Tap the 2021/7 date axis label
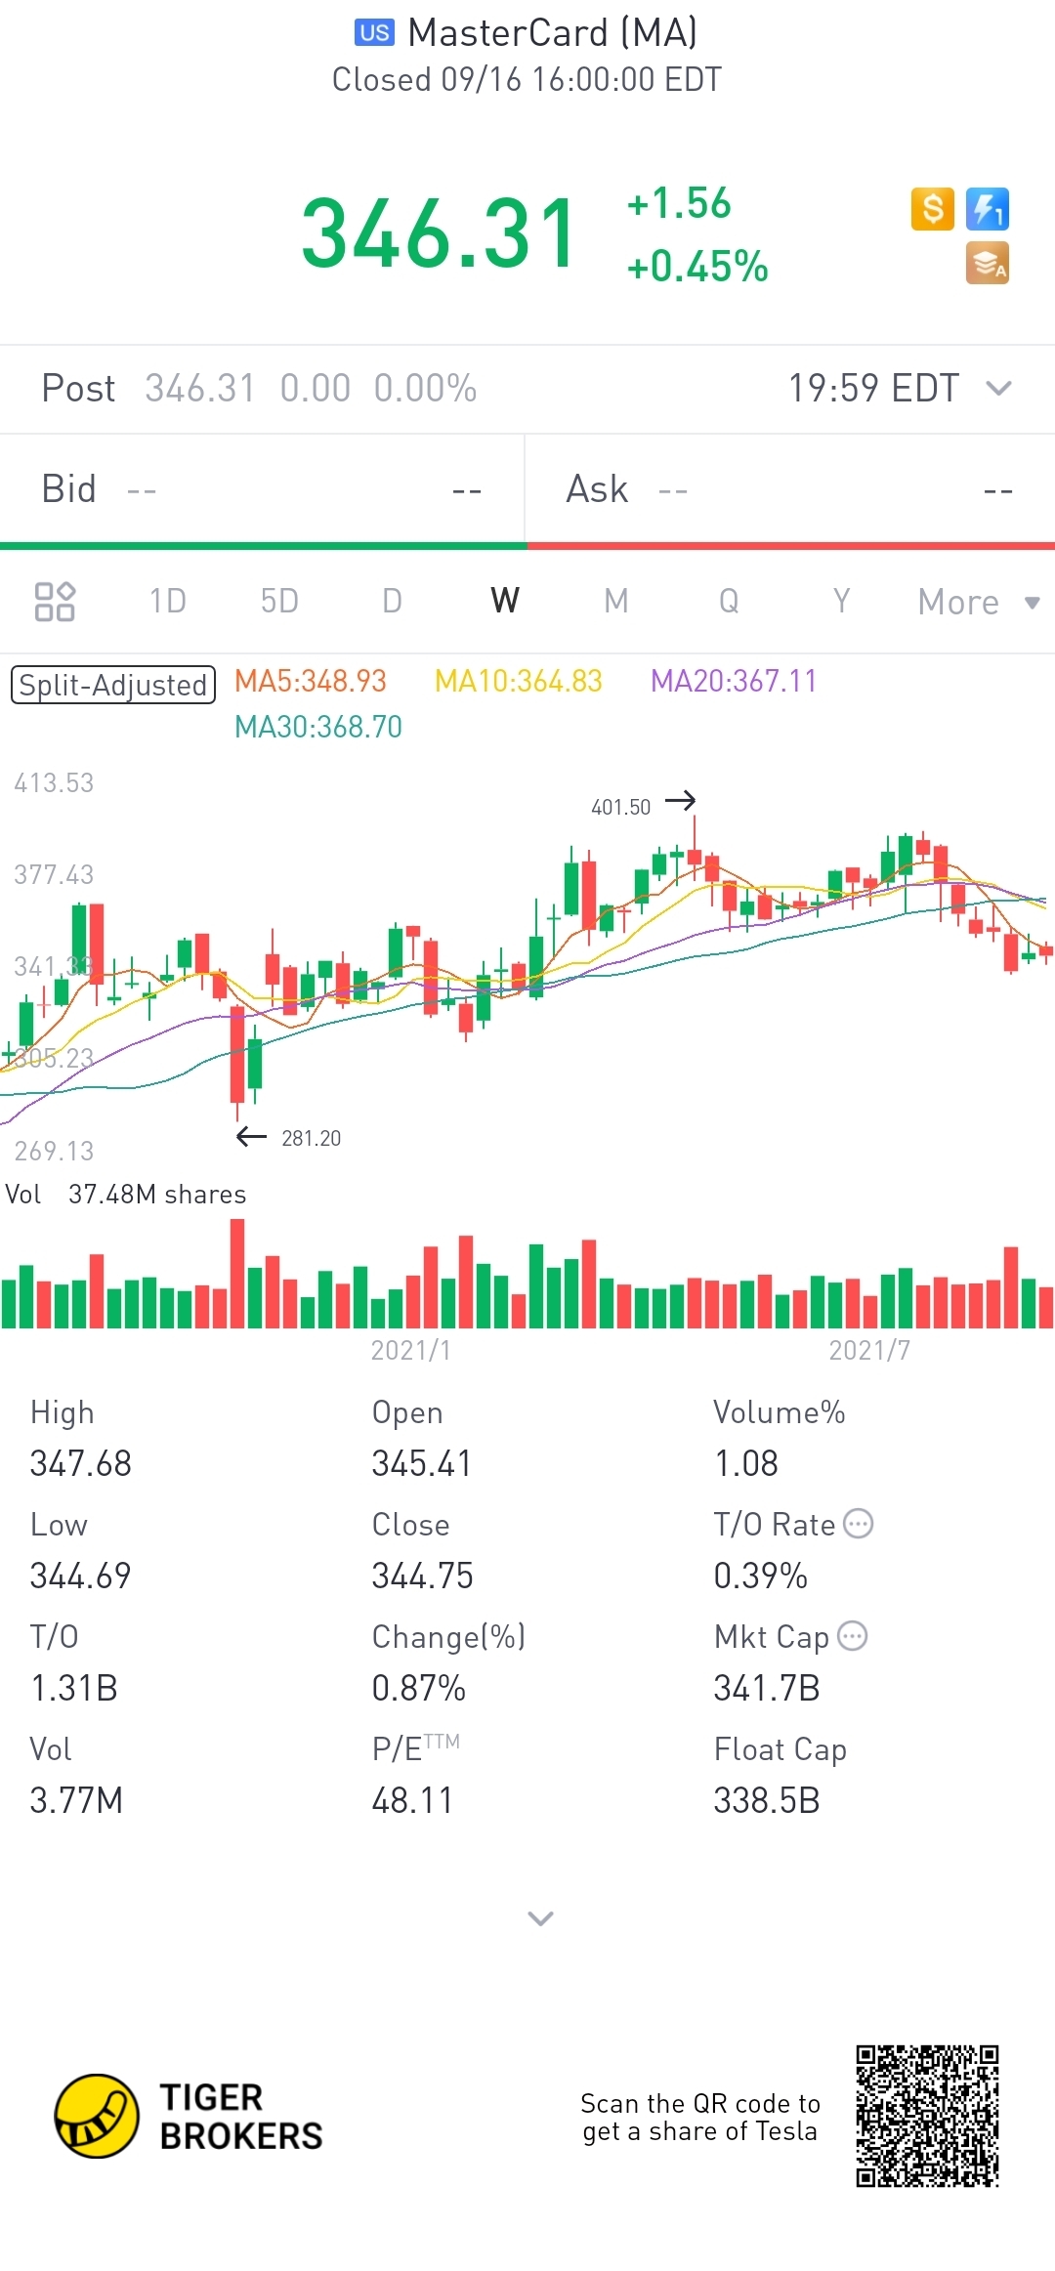This screenshot has width=1055, height=2271. click(x=869, y=1350)
